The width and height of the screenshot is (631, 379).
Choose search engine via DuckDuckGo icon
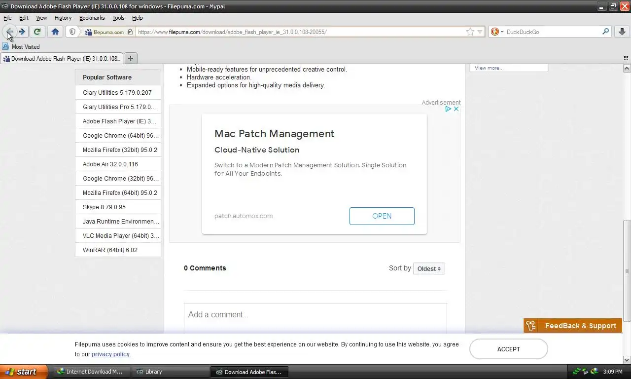[x=497, y=32]
